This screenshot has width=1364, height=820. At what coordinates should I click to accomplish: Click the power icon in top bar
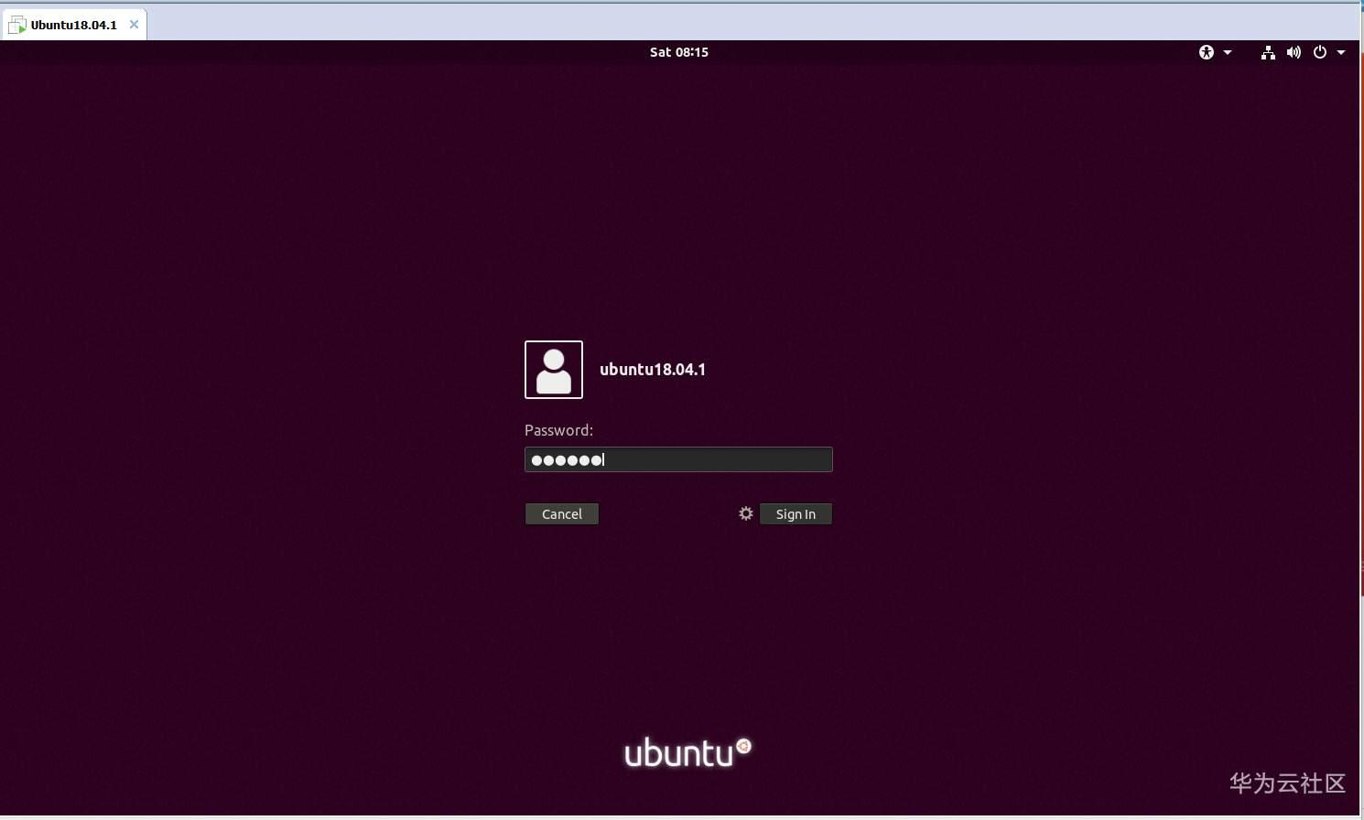pos(1320,52)
